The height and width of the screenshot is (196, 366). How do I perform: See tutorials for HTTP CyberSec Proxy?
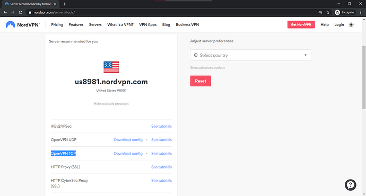tap(161, 181)
